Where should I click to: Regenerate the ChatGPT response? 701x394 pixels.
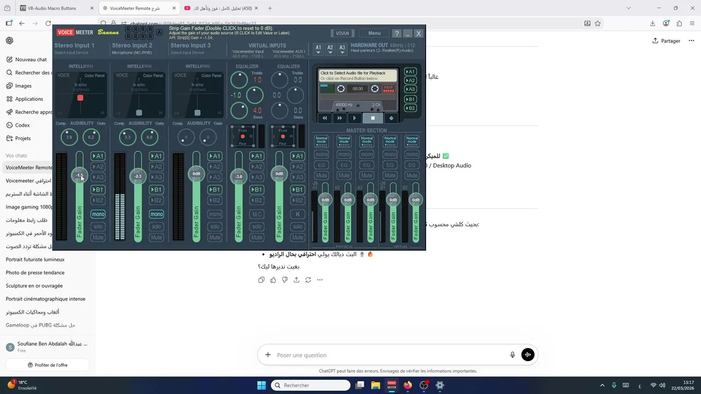(x=308, y=280)
